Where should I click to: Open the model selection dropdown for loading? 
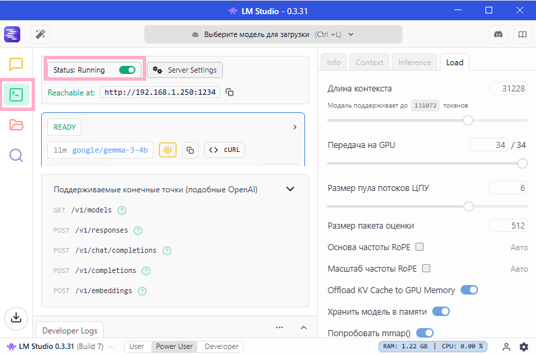(x=273, y=34)
